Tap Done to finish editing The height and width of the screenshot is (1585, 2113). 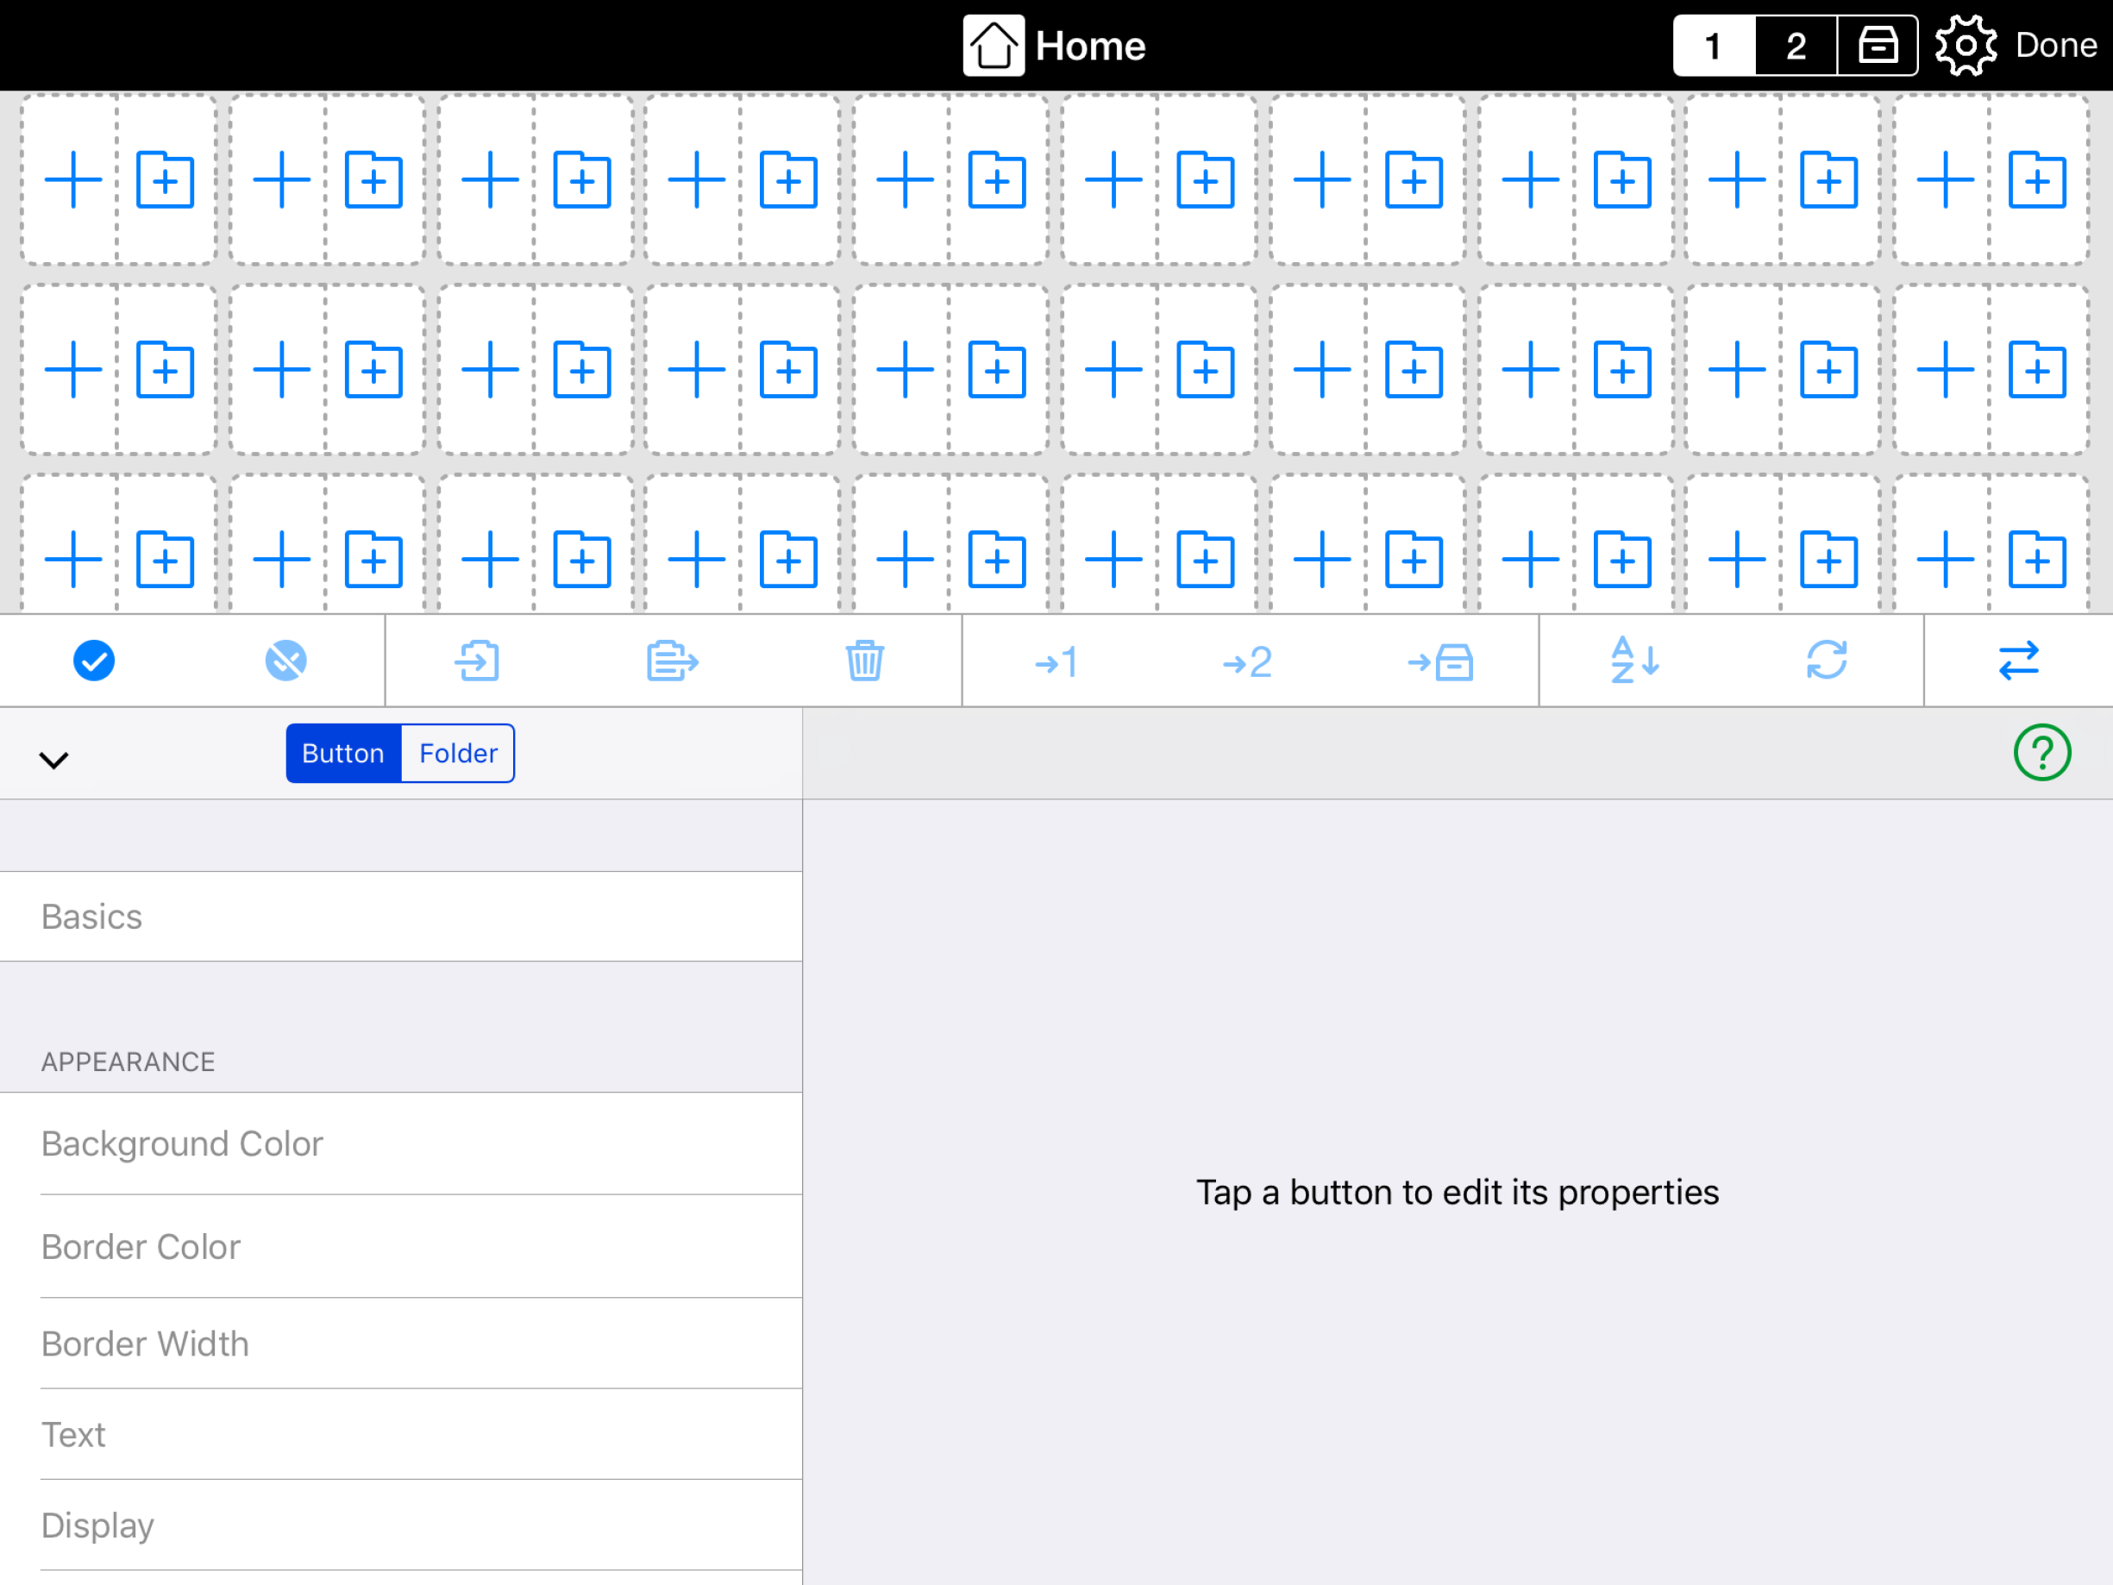pos(2056,45)
